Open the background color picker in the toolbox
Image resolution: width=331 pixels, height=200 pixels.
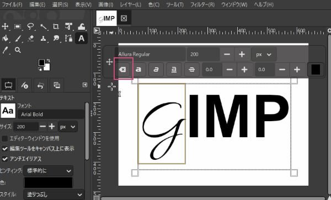pos(47,68)
